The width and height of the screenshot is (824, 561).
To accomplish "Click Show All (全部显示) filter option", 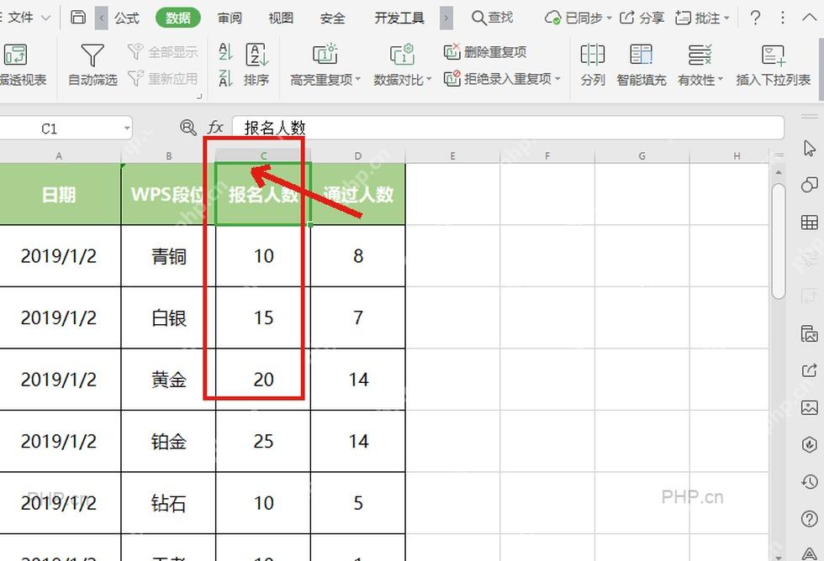I will (x=163, y=52).
